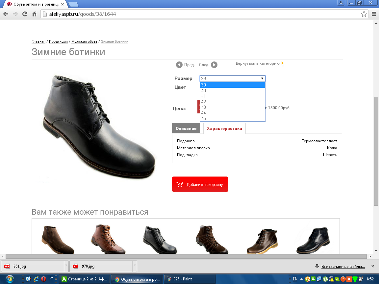Open the downloaded file 978.jpg
The image size is (379, 284).
[101, 266]
